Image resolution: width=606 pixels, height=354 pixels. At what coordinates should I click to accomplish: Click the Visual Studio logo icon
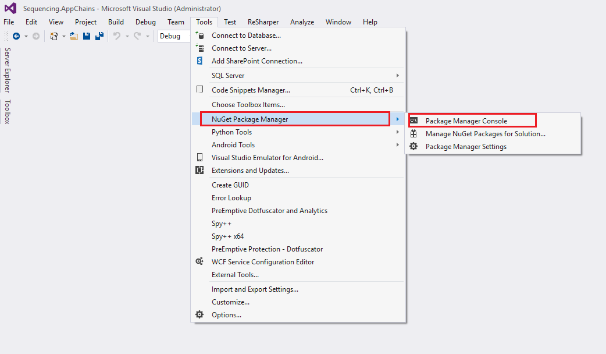pos(10,8)
